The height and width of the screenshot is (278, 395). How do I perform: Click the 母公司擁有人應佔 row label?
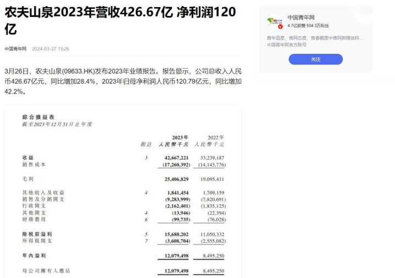(46, 271)
